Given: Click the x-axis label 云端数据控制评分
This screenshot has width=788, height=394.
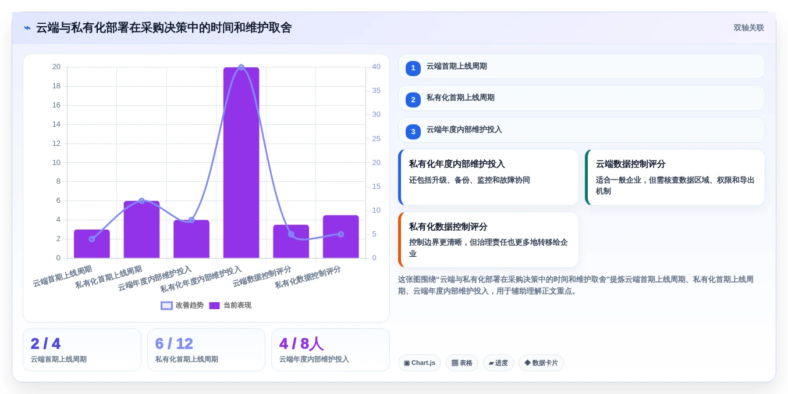Looking at the screenshot, I should pyautogui.click(x=262, y=277).
